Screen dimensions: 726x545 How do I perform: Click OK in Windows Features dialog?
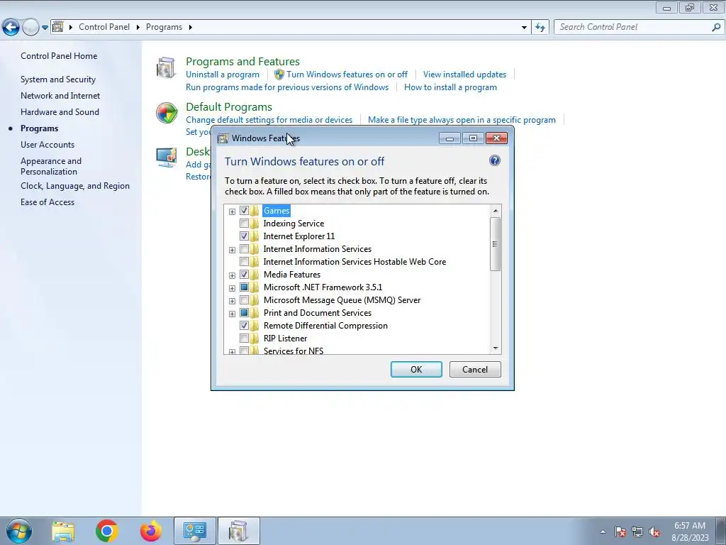(416, 369)
